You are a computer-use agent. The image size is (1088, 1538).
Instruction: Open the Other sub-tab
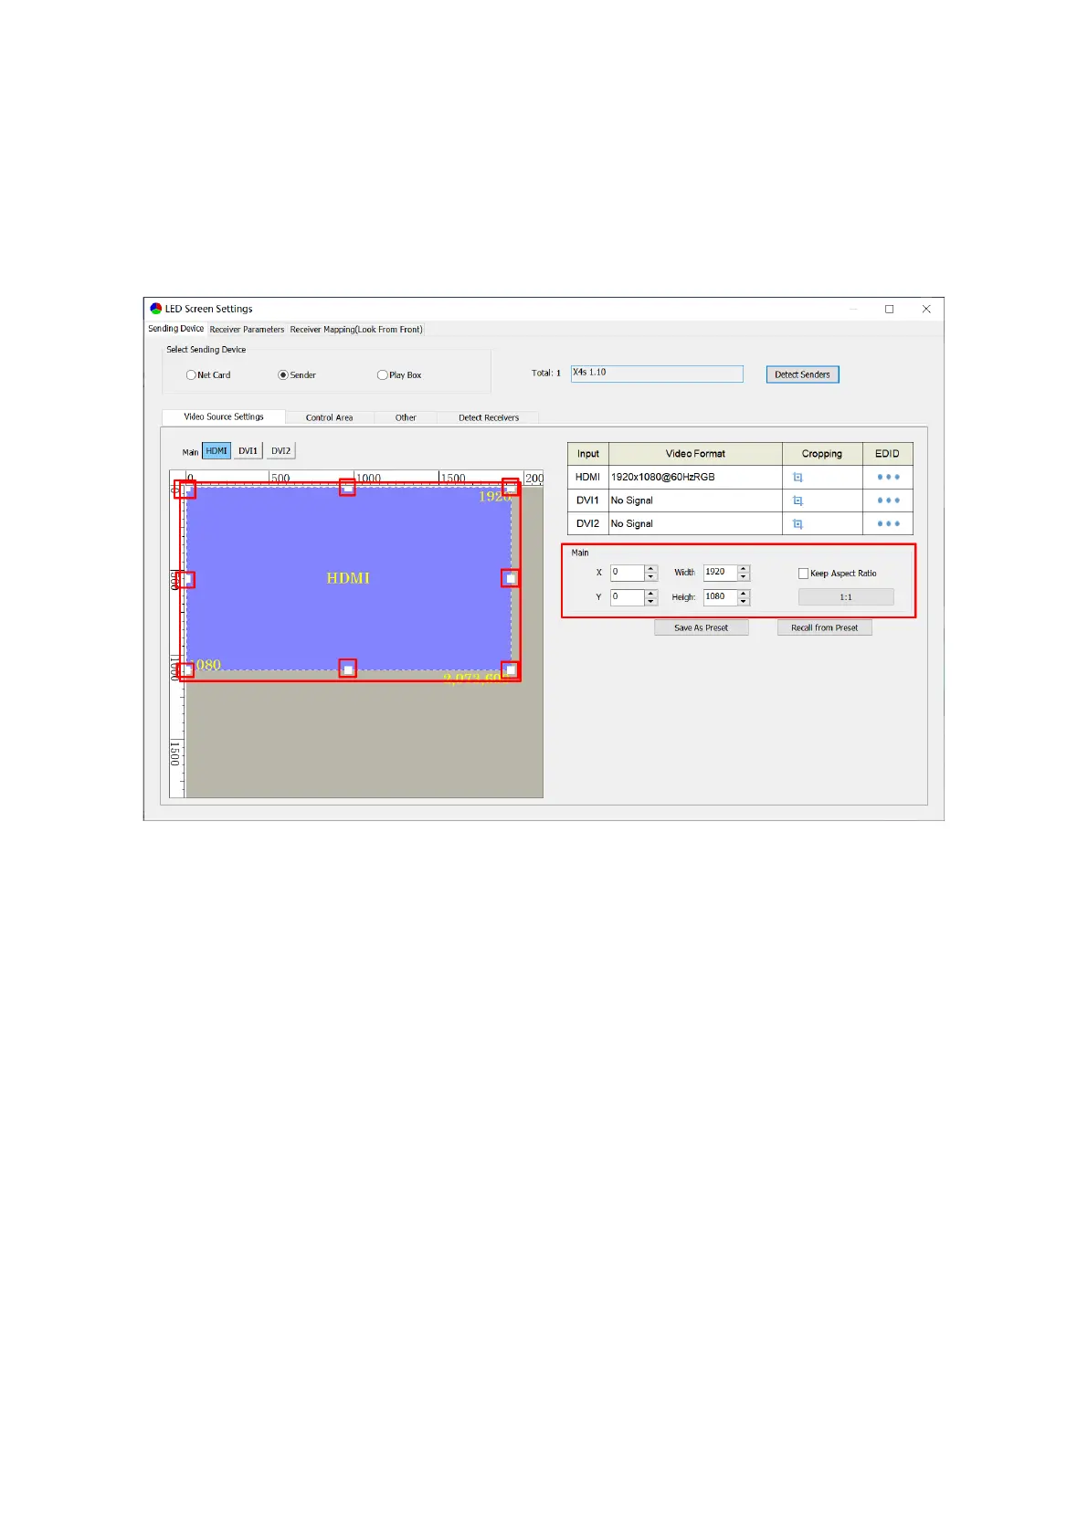pyautogui.click(x=406, y=418)
